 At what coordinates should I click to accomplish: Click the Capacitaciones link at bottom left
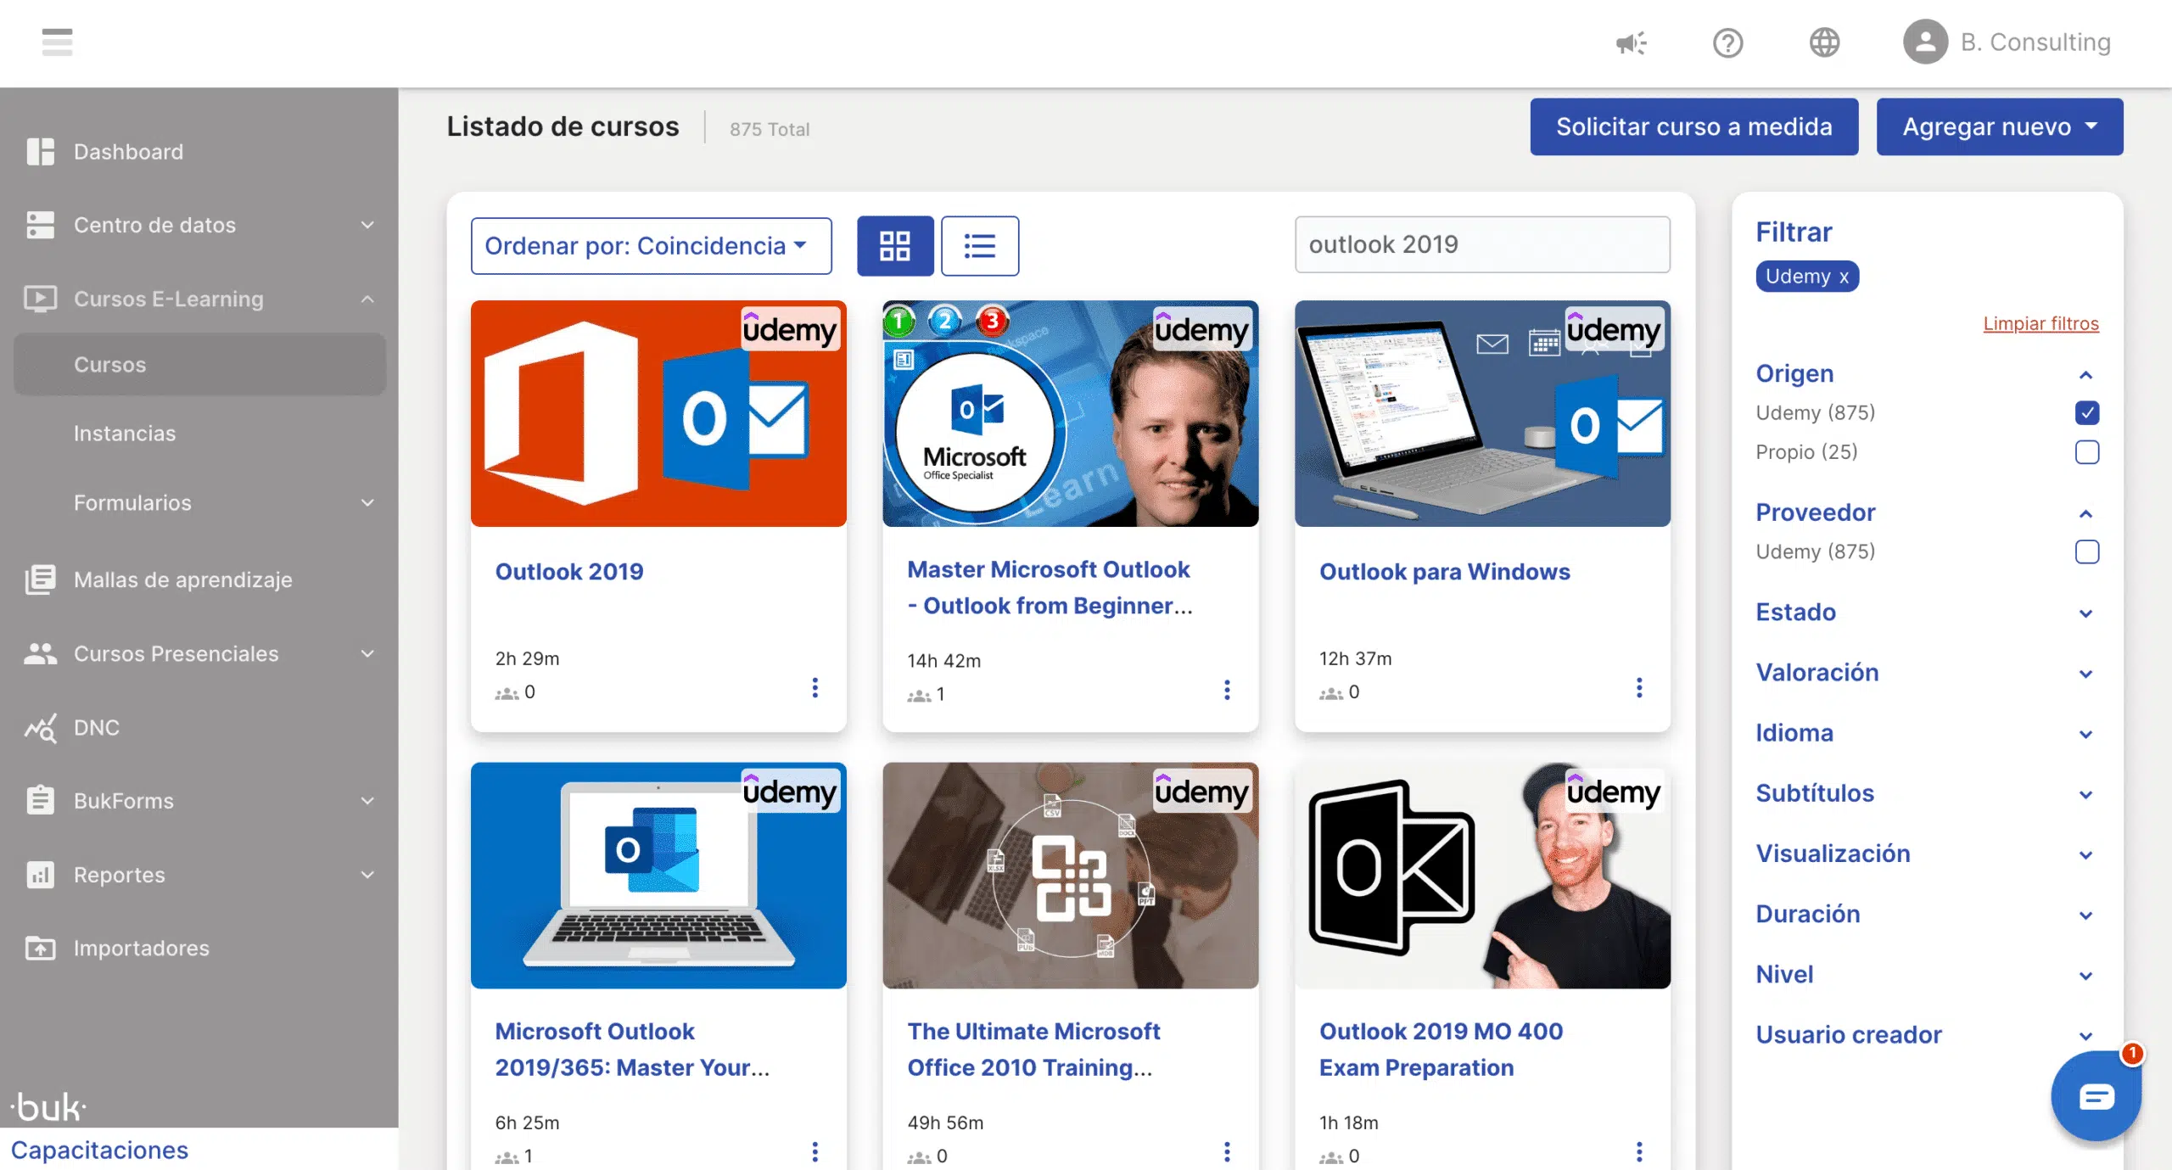pyautogui.click(x=99, y=1150)
